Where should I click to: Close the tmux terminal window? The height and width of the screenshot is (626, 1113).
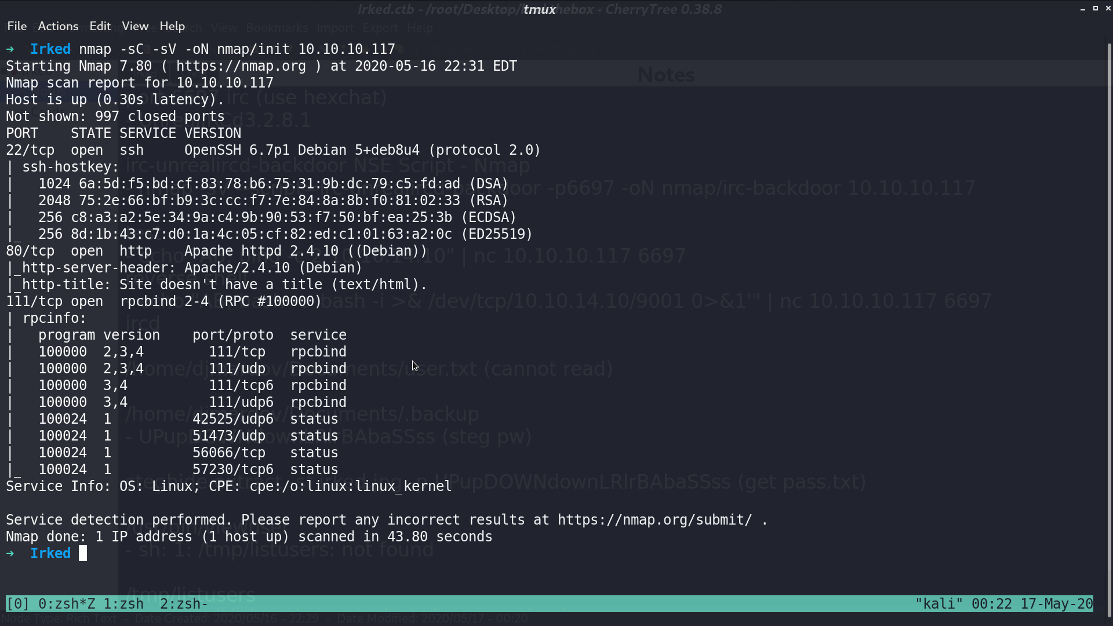pos(1108,8)
